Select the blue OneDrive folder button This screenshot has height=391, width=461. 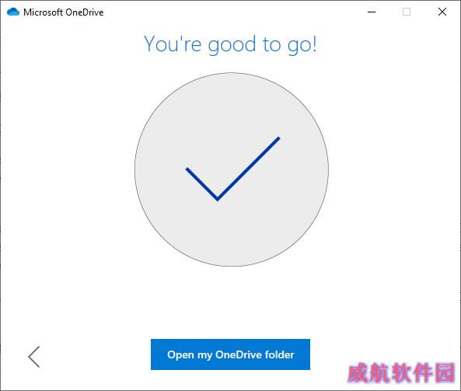coord(230,354)
